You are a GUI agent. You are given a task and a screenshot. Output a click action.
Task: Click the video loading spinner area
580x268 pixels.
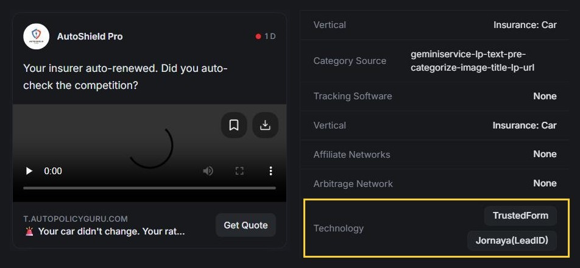(151, 147)
